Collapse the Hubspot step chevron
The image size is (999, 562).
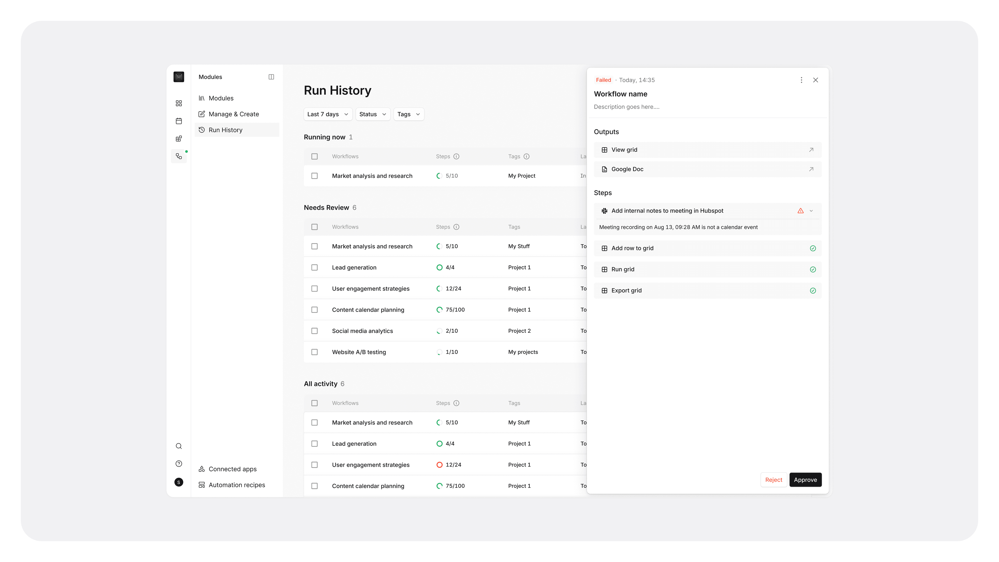pyautogui.click(x=811, y=210)
